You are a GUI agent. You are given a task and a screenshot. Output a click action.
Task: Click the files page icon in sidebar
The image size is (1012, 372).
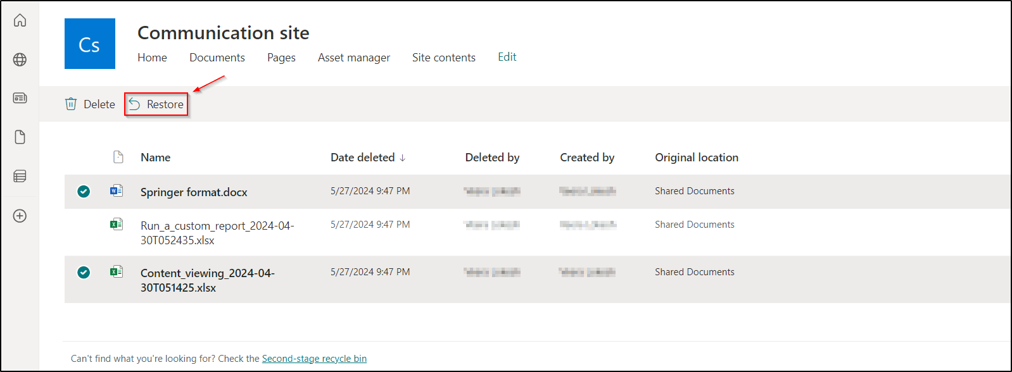click(x=20, y=137)
